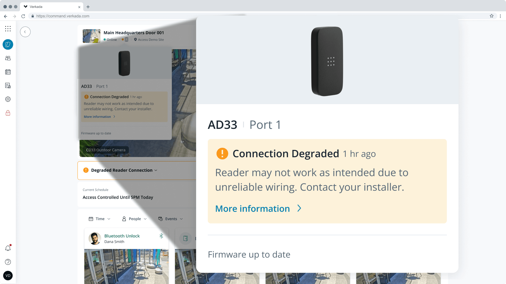506x284 pixels.
Task: Open the Time filter dropdown
Action: tap(99, 219)
